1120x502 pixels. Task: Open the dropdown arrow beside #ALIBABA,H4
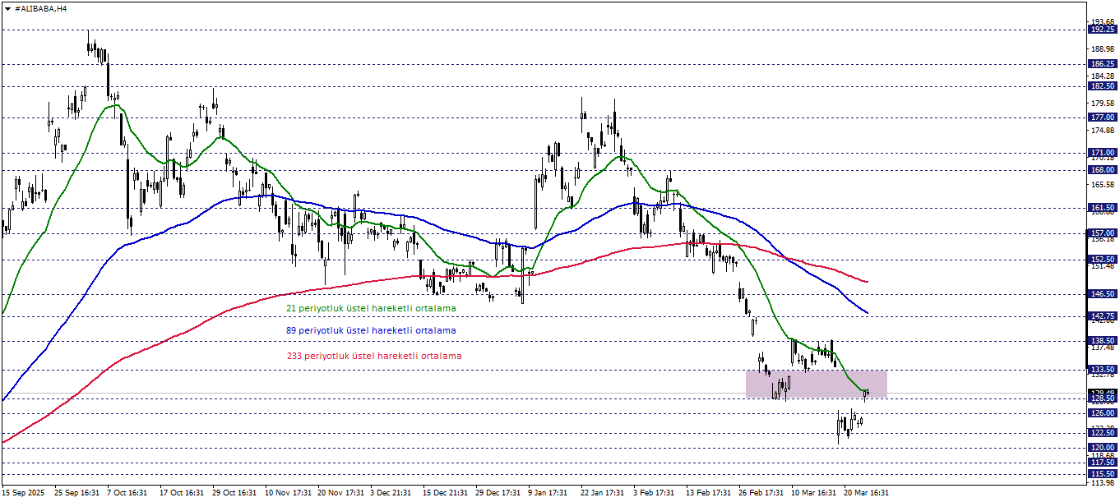pos(7,7)
